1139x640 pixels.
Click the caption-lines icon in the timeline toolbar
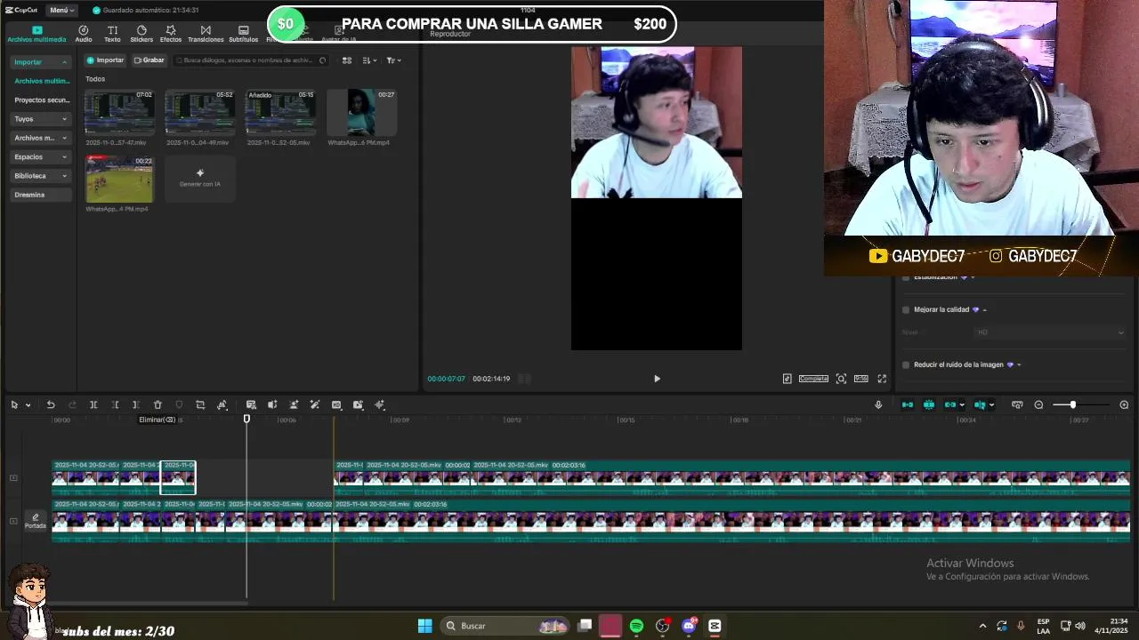(251, 405)
